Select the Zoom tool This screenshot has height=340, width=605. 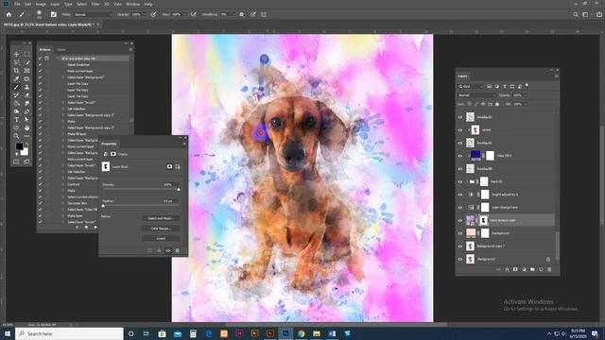[x=16, y=136]
